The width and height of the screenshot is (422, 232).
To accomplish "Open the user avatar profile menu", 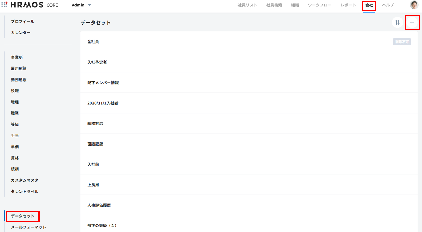I will click(x=414, y=5).
